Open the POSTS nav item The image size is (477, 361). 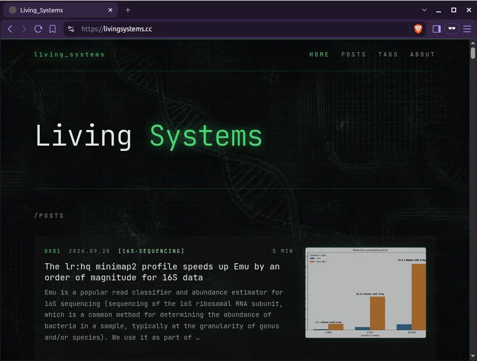[x=353, y=55]
